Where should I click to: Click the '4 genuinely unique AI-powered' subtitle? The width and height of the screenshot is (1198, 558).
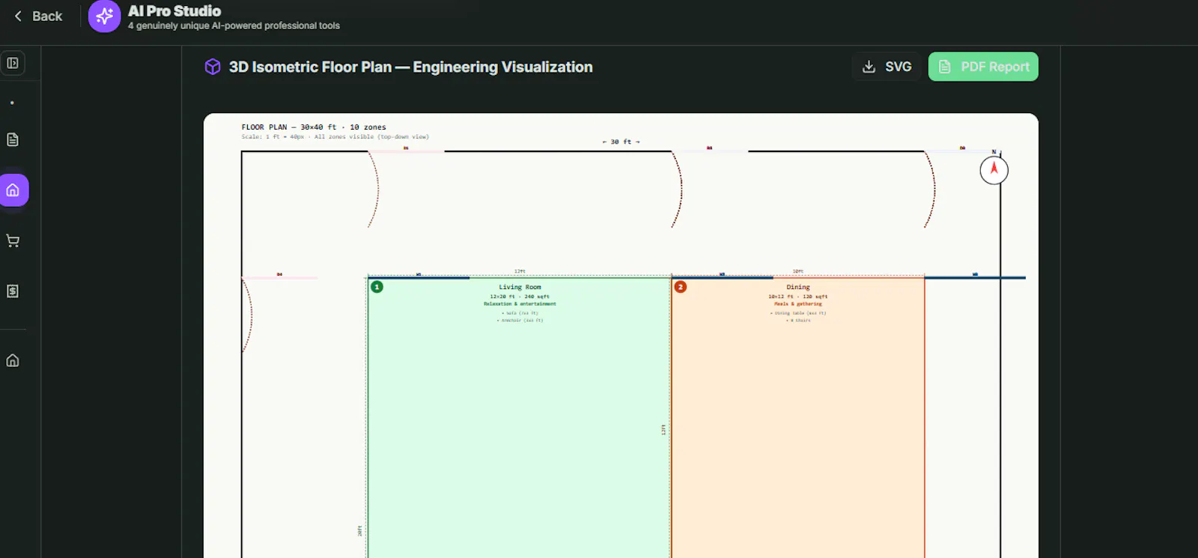[x=234, y=25]
